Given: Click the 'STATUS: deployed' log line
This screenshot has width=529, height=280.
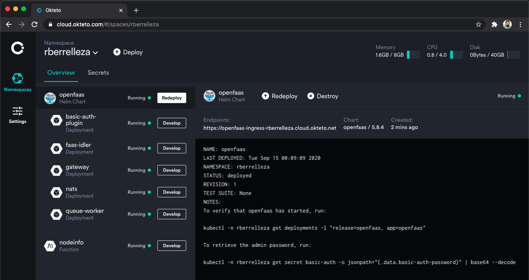Looking at the screenshot, I should [x=227, y=175].
